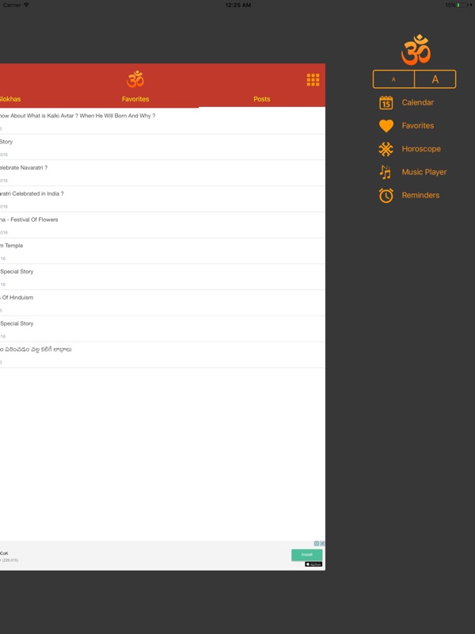
Task: Open the Horoscope symbol icon
Action: pos(386,149)
